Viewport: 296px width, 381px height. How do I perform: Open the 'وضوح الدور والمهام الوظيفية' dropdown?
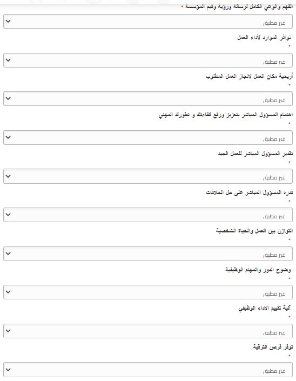click(148, 292)
